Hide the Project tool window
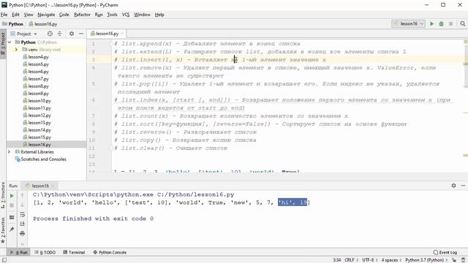The height and width of the screenshot is (263, 468). [x=81, y=34]
